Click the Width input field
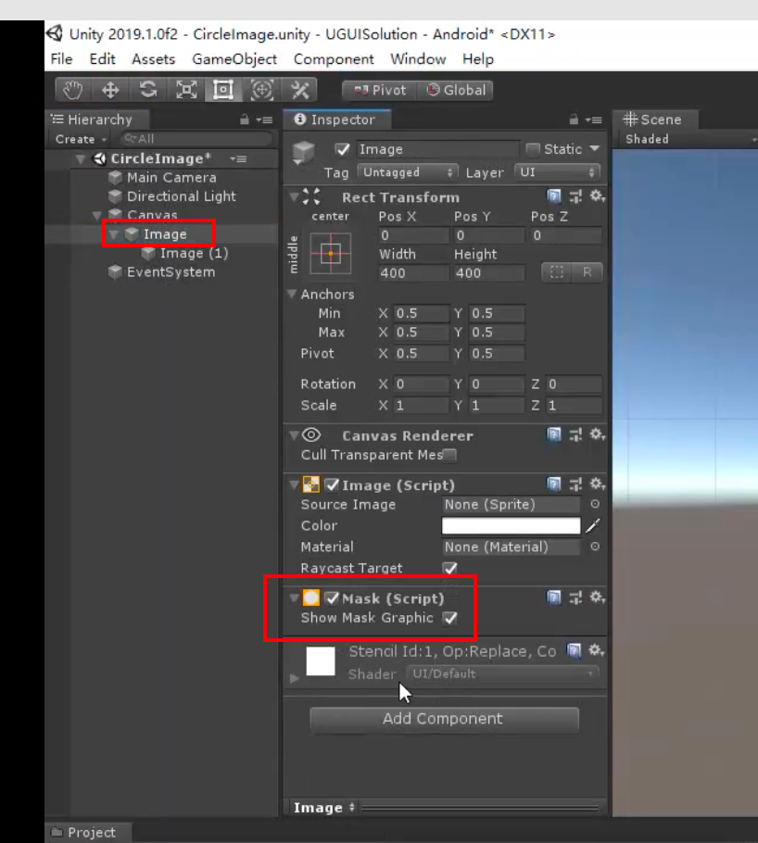The width and height of the screenshot is (758, 843). 413,272
